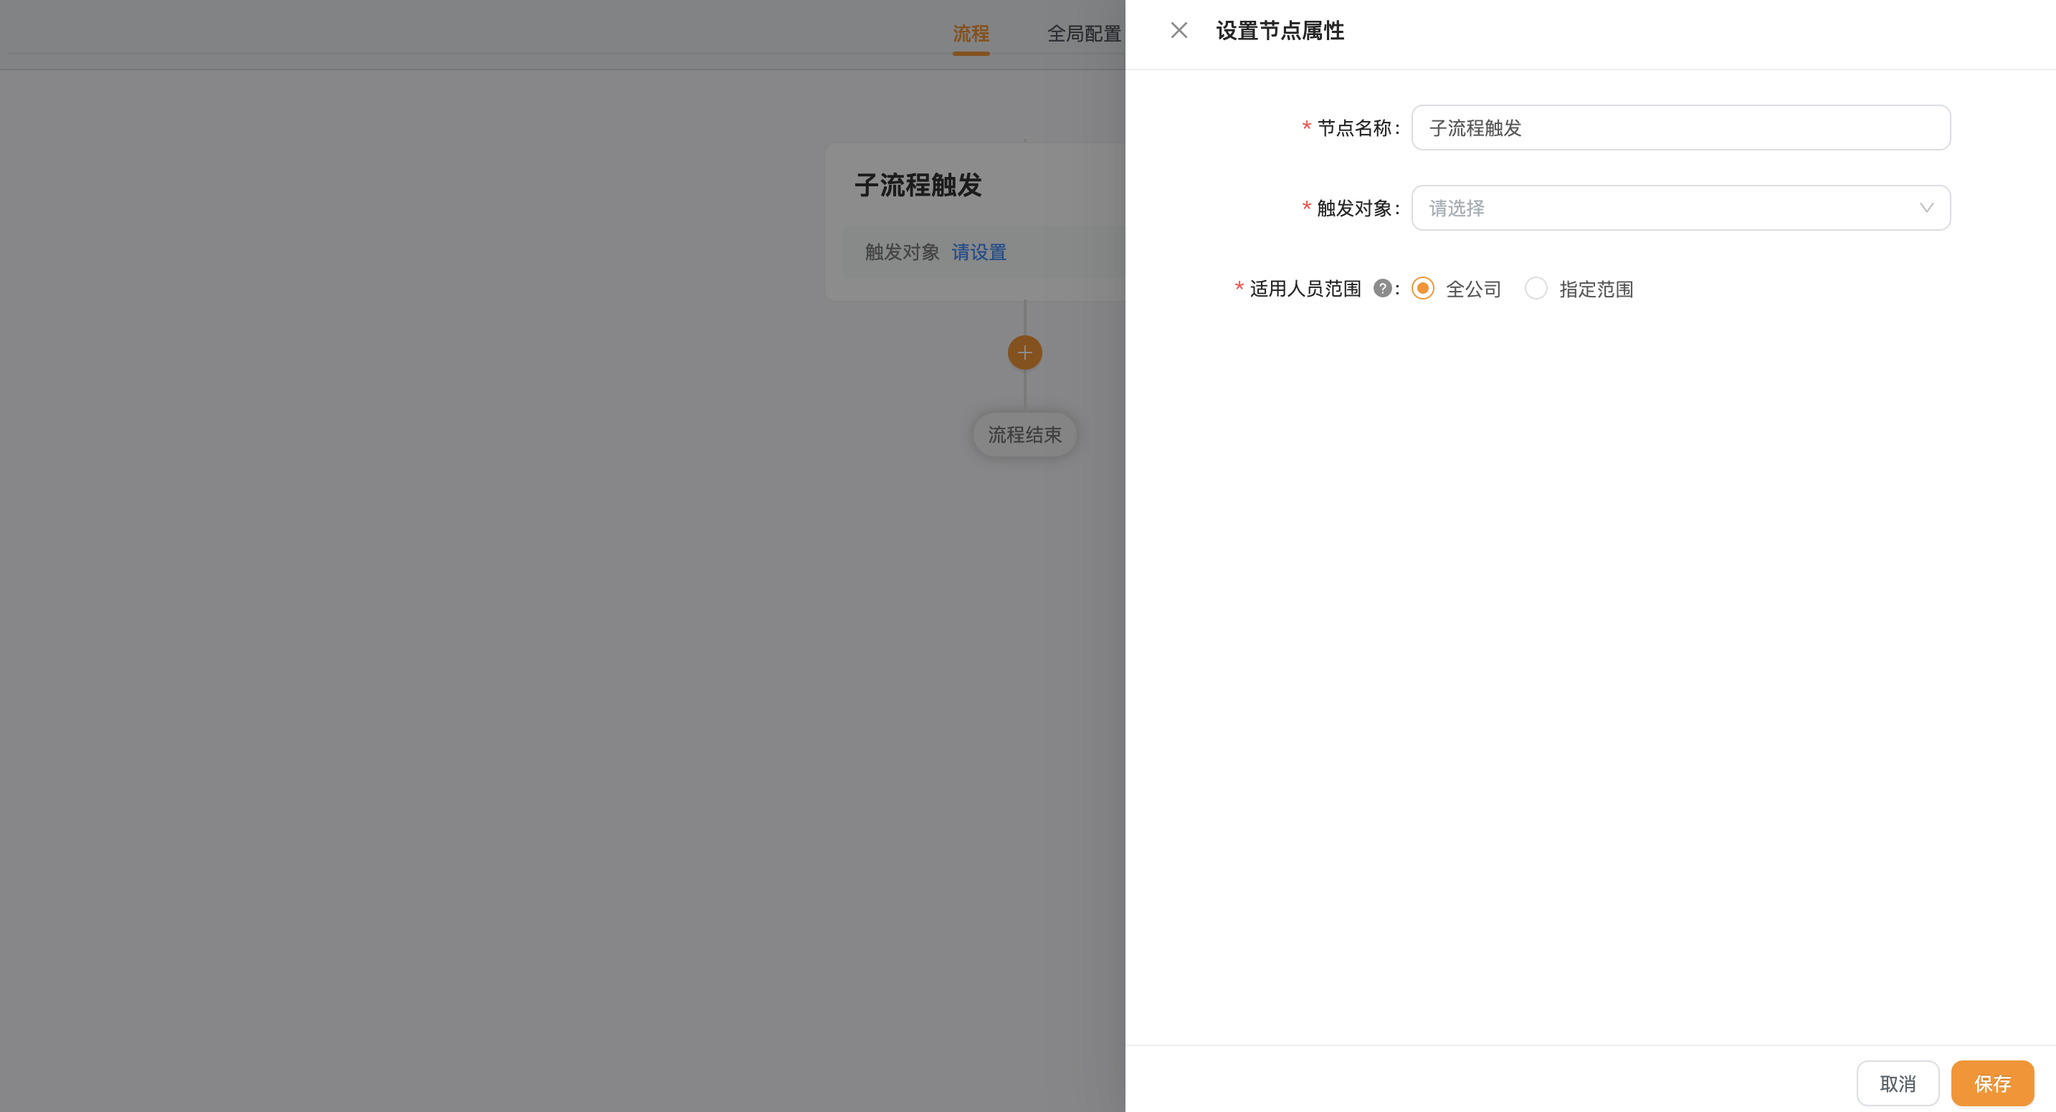Switch to the 全局配置 tab
The image size is (2056, 1112).
(1084, 34)
